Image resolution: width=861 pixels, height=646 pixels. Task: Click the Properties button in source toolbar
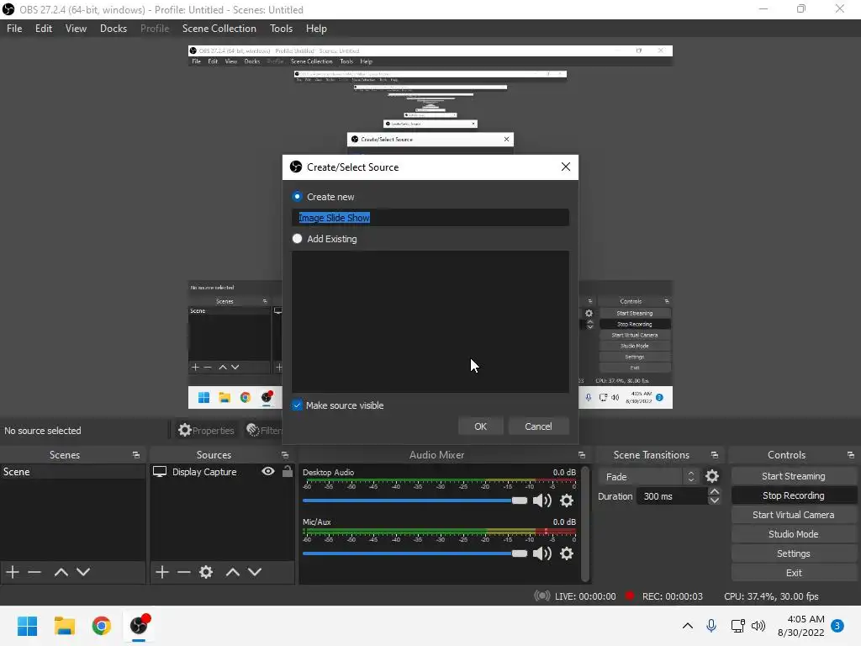[206, 430]
